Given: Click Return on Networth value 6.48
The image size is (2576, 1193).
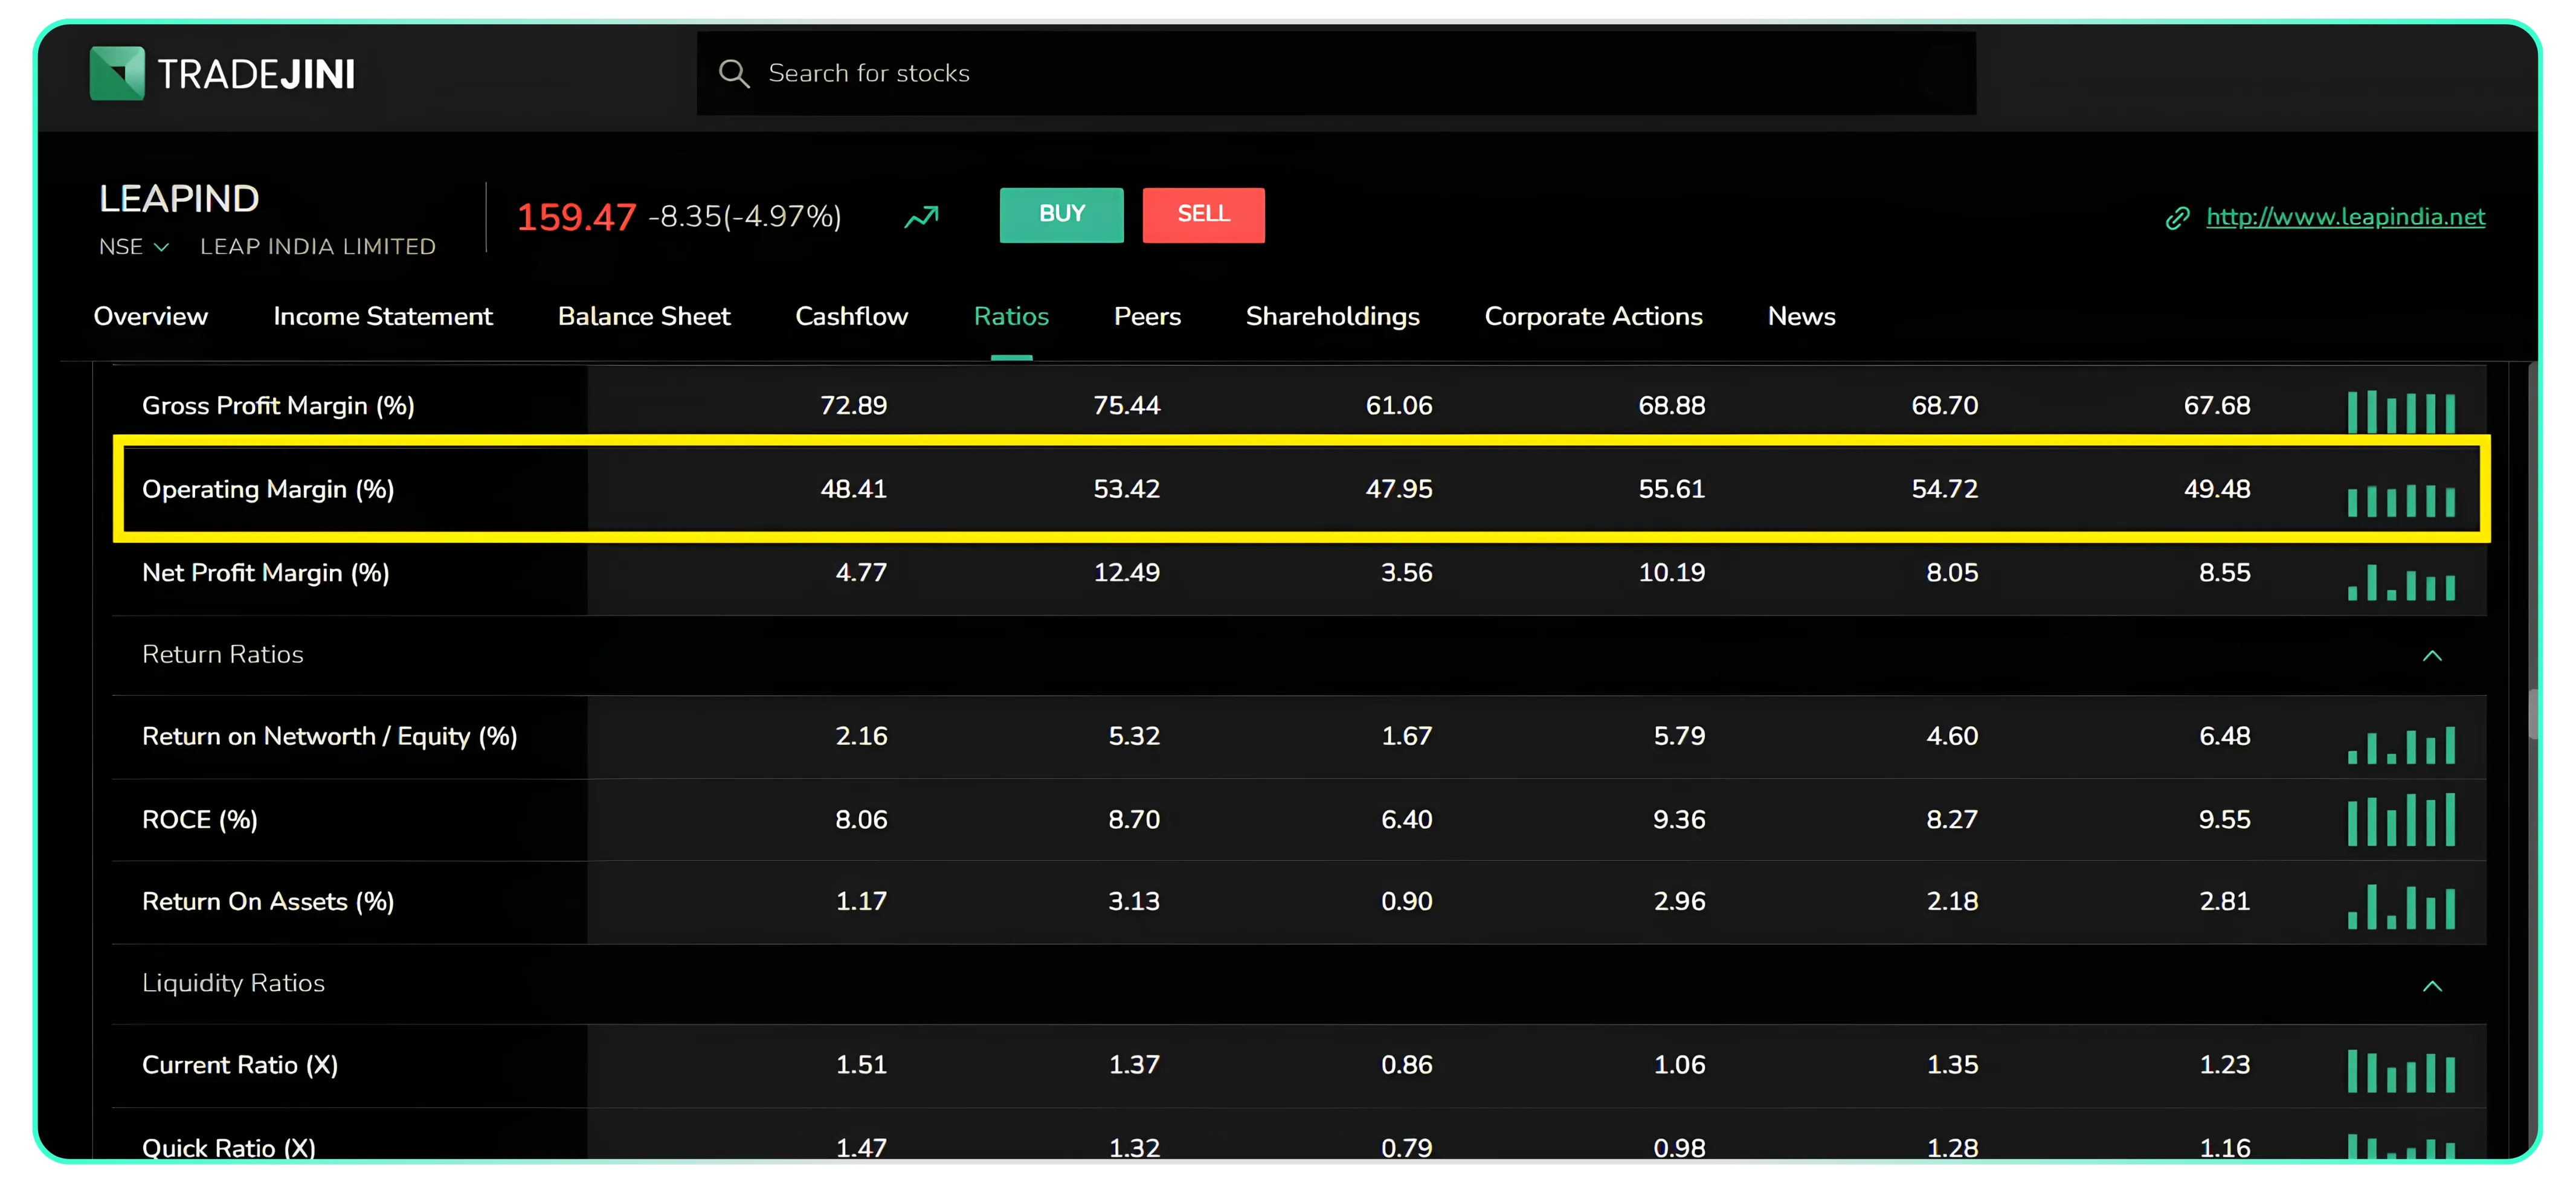Looking at the screenshot, I should [2224, 736].
